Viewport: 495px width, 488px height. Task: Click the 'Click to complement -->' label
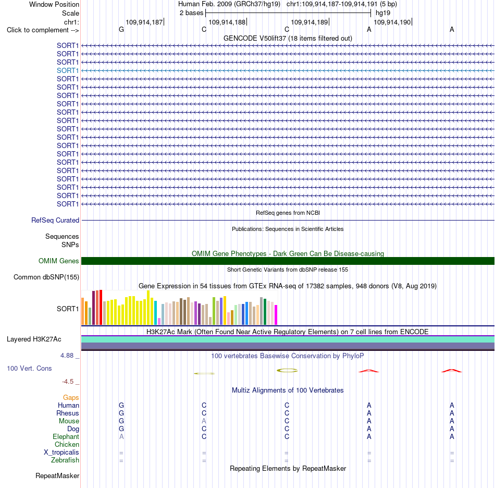tap(43, 30)
